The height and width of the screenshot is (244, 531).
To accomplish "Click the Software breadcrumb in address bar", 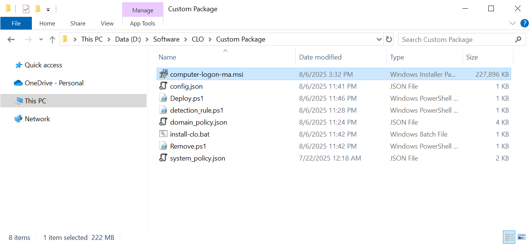I will pos(166,39).
